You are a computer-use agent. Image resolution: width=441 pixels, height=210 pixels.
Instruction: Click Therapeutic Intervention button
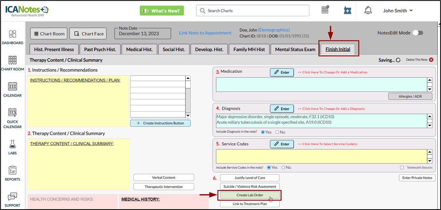[164, 187]
